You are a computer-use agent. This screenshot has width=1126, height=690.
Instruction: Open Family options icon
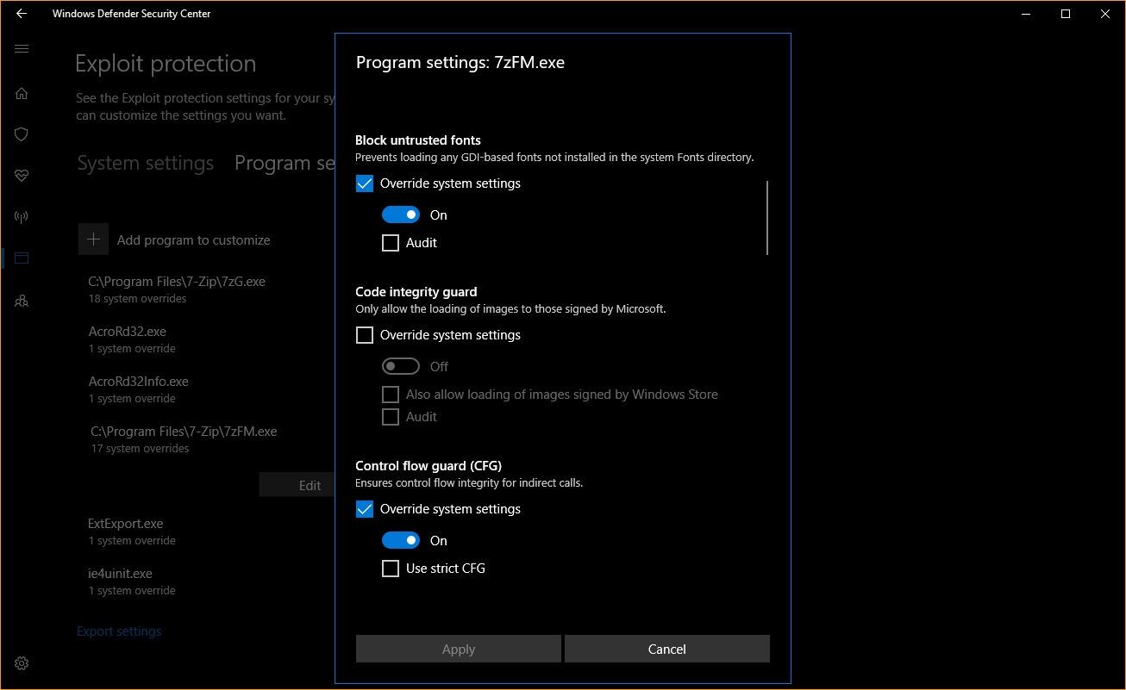pos(22,301)
